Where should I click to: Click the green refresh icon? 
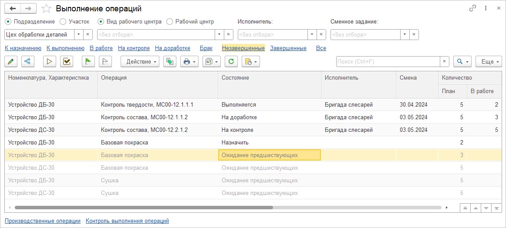231,62
